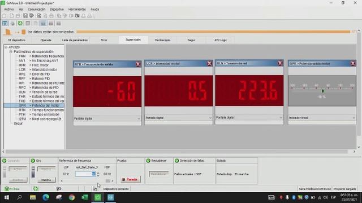This screenshot has height=203, width=362.
Task: Click the green refresh arrows toolbar icon
Action: click(x=20, y=24)
